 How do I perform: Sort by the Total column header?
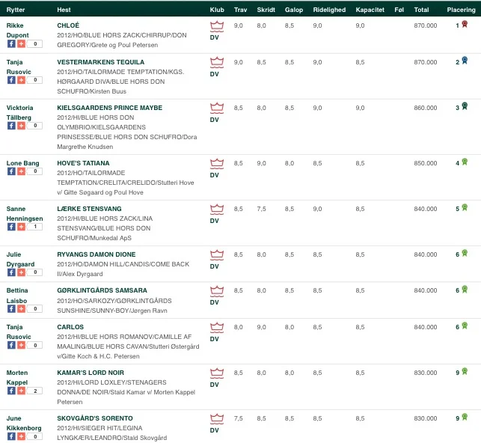(421, 10)
